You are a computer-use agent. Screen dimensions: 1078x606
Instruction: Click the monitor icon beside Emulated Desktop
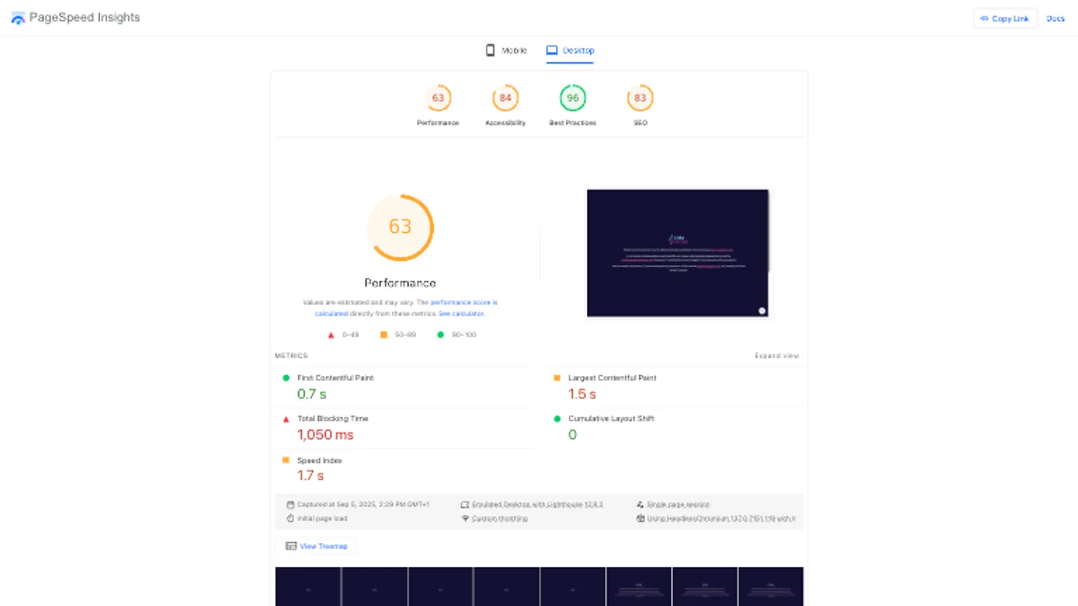[x=465, y=504]
